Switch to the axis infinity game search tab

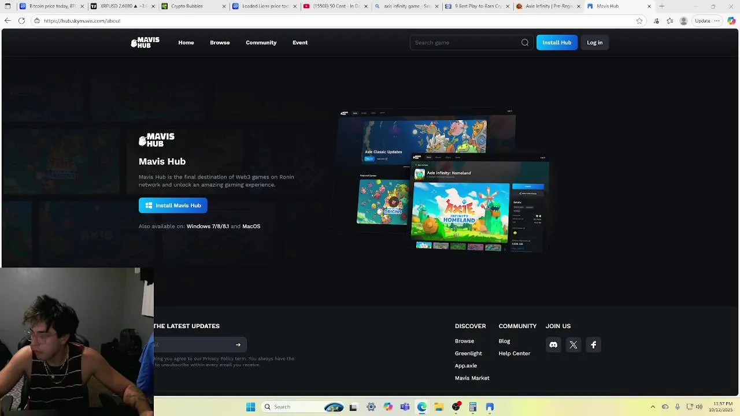tap(407, 6)
